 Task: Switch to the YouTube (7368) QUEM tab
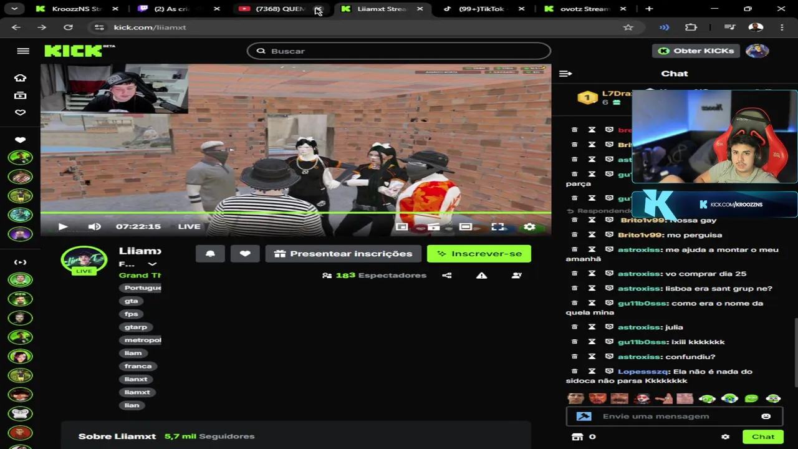274,9
